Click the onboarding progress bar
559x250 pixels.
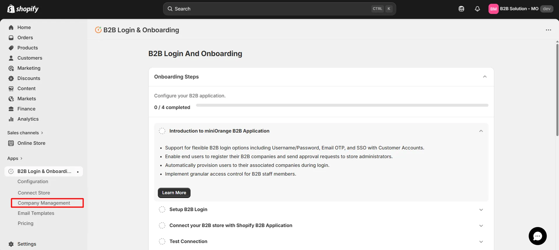pyautogui.click(x=342, y=105)
